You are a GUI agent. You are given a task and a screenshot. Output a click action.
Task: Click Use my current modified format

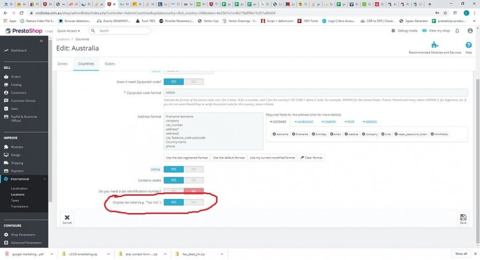tap(272, 158)
